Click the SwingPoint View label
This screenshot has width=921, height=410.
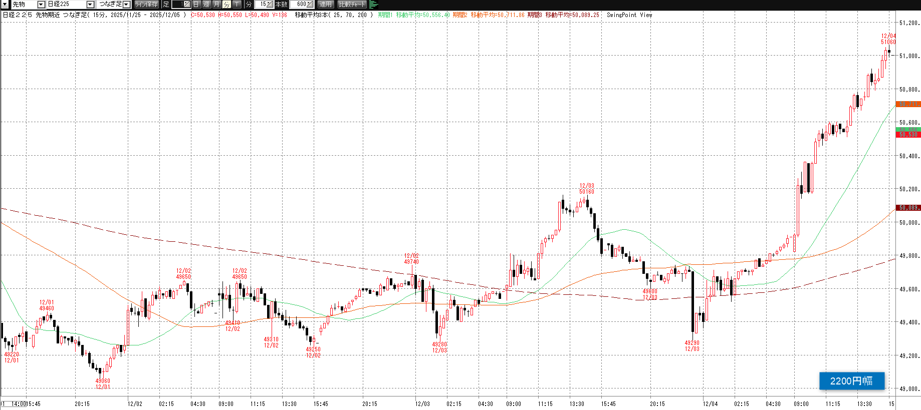[629, 15]
